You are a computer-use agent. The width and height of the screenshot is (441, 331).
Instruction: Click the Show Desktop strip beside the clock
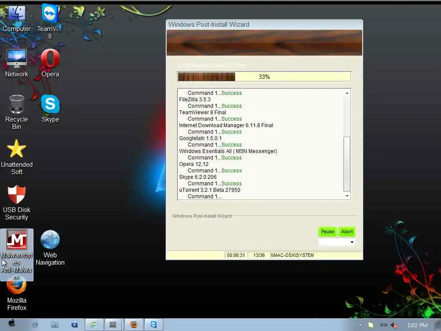tap(438, 325)
